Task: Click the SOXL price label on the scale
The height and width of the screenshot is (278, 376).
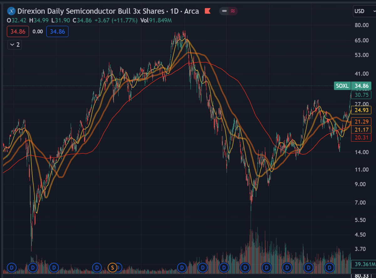Action: point(353,86)
